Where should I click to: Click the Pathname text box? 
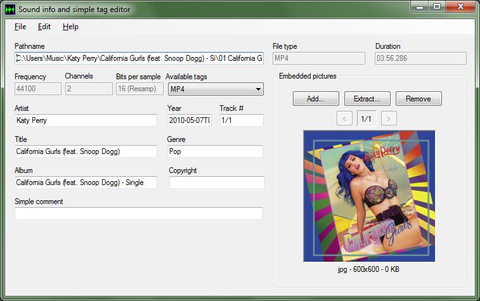point(138,58)
